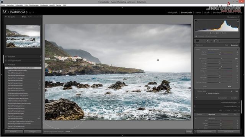This screenshot has height=137, width=245.
Task: Toggle the auto-sync switch beside Synchronisieren
Action: pyautogui.click(x=195, y=132)
